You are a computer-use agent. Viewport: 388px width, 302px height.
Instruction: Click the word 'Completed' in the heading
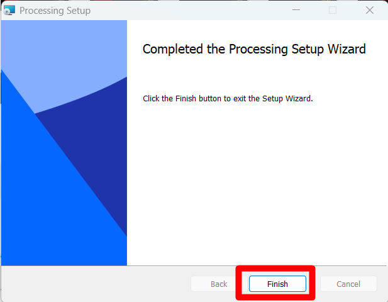tap(172, 49)
